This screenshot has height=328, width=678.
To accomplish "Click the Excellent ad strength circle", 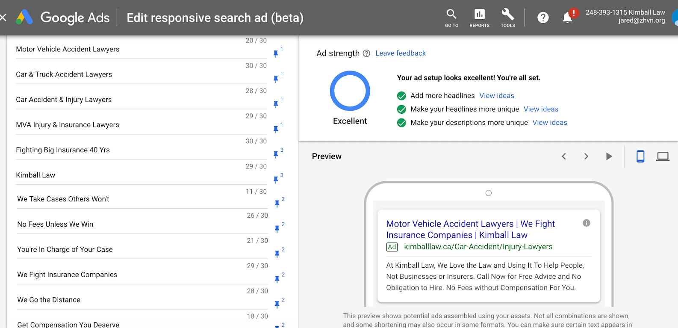I will [x=350, y=91].
